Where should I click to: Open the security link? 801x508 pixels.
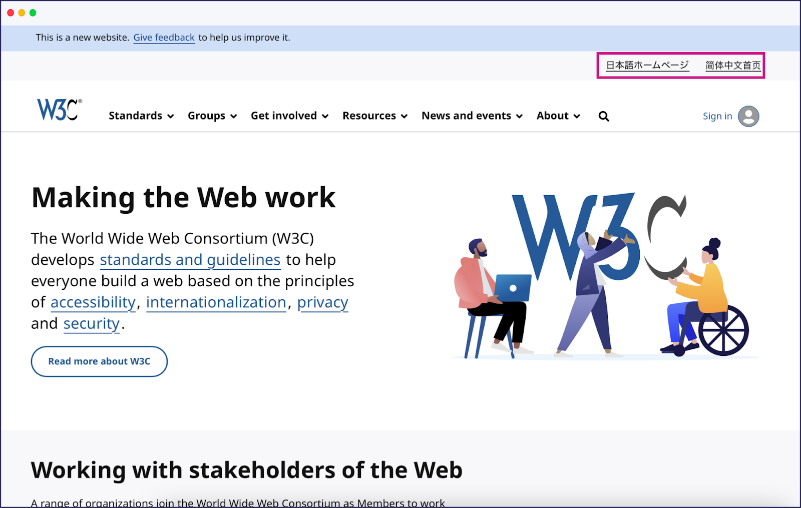coord(91,324)
